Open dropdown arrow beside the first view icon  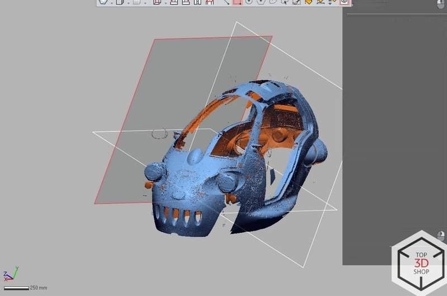(111, 2)
